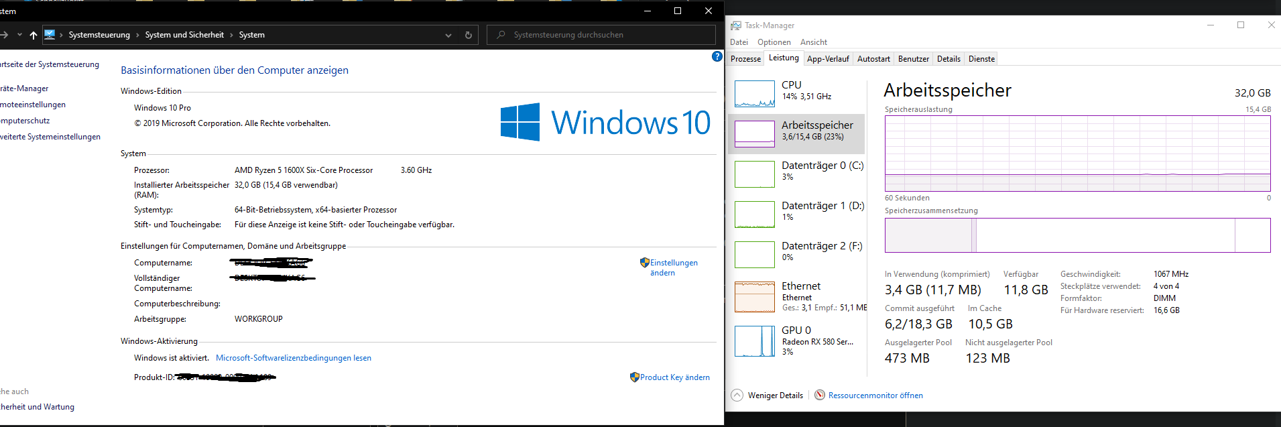Open the Datei menu in Task-Manager
Screen dimensions: 1281x427
click(x=739, y=42)
